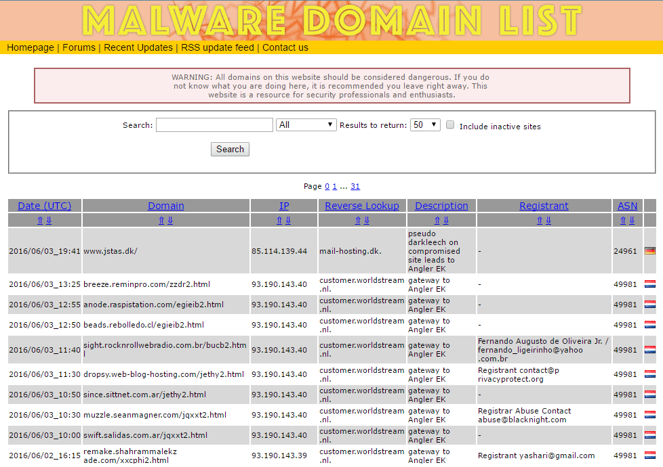Select Registrant yashari@gmail.com cell
The image size is (663, 467).
pyautogui.click(x=544, y=455)
